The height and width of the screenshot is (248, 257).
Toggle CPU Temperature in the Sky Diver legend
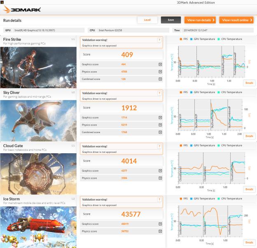point(230,92)
